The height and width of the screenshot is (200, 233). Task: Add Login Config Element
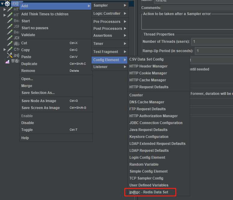click(159, 158)
